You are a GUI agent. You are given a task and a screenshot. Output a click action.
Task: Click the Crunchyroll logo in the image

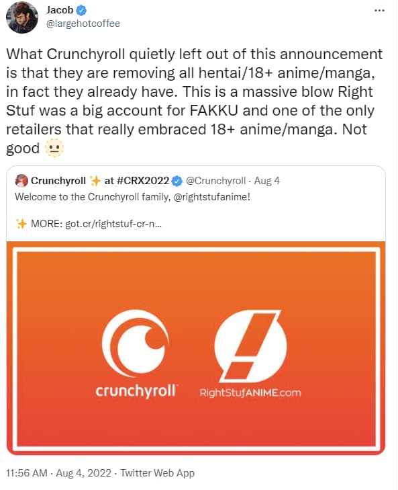click(x=137, y=354)
